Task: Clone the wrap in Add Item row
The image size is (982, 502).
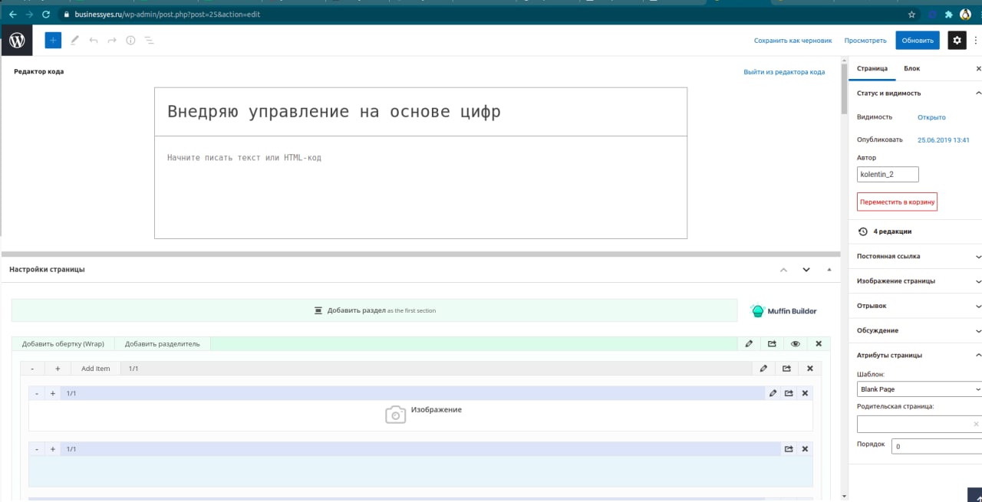Action: (x=786, y=369)
